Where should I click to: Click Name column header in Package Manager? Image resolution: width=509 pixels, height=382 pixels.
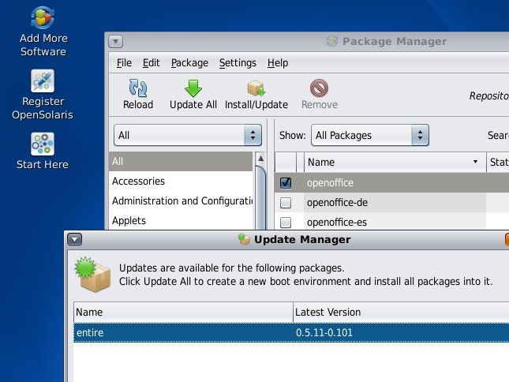395,162
